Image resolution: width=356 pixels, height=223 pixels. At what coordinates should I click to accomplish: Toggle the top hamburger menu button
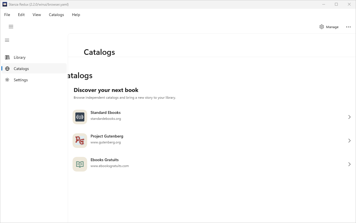point(11,27)
